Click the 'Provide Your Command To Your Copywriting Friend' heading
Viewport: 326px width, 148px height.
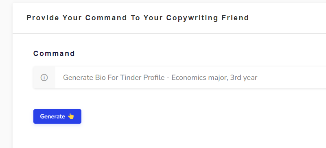coord(138,18)
